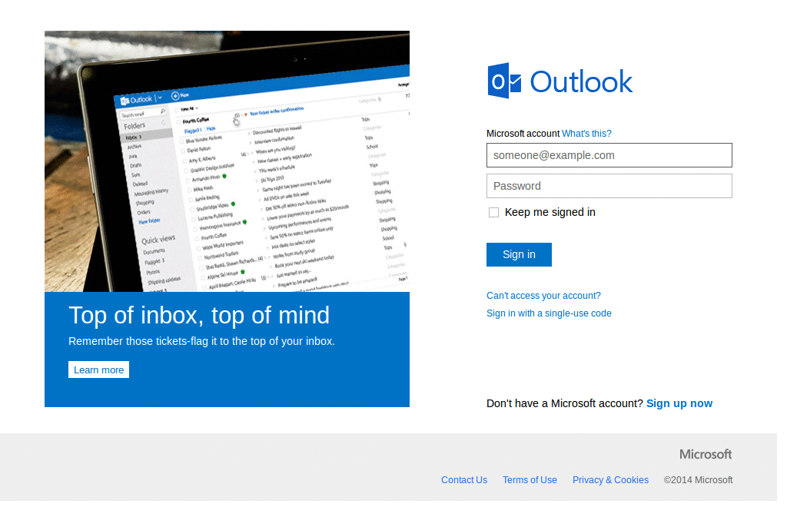Enable the Keep me signed in checkbox
The height and width of the screenshot is (517, 787).
(x=494, y=213)
